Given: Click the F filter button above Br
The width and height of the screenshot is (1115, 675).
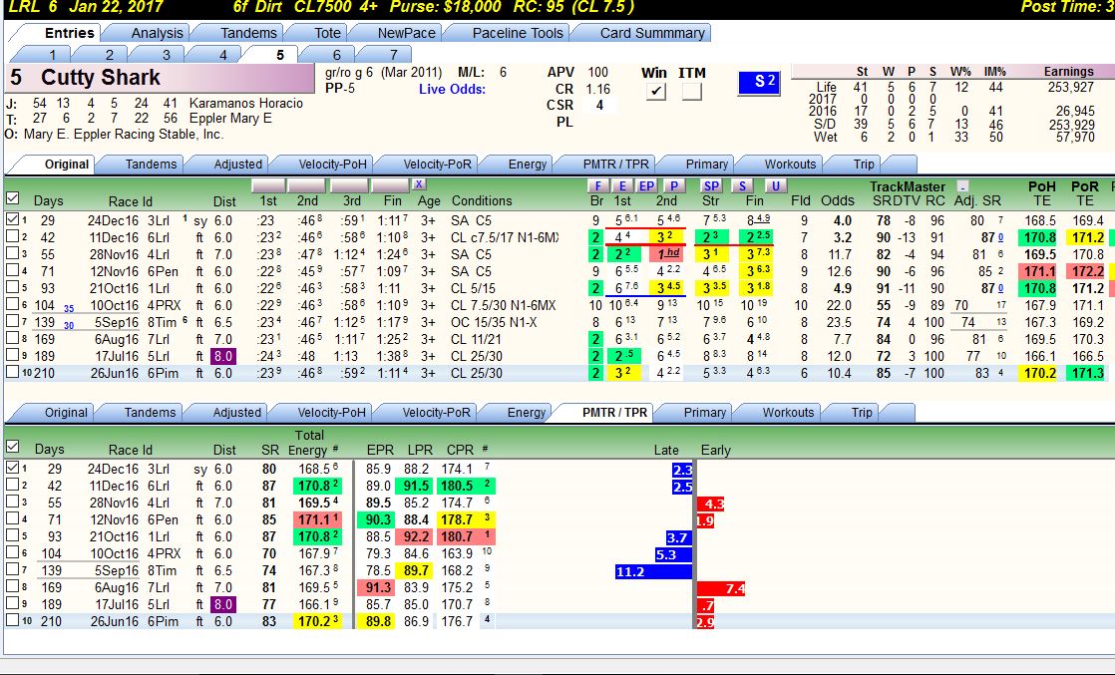Looking at the screenshot, I should point(598,185).
